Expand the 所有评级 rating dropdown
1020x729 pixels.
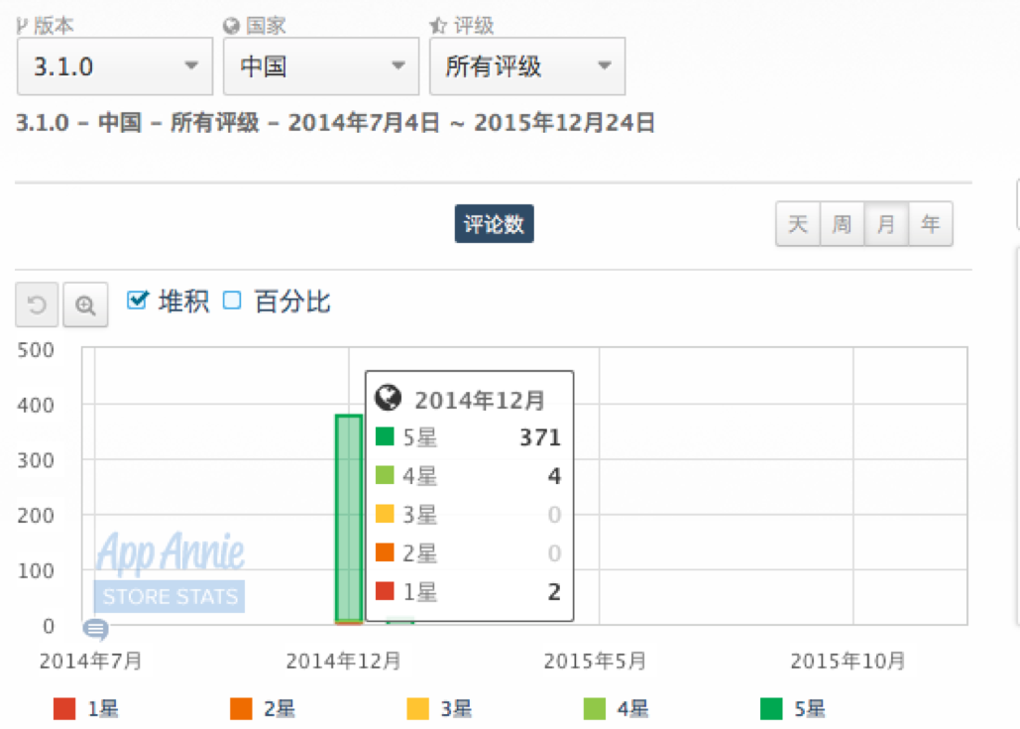527,66
